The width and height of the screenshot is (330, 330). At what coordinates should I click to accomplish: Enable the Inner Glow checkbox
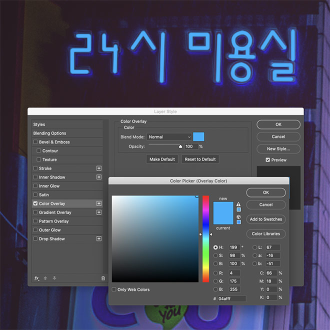(35, 186)
